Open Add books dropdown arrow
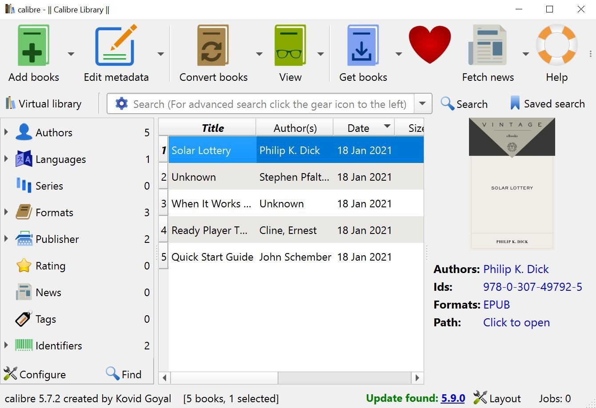596x408 pixels. (71, 54)
